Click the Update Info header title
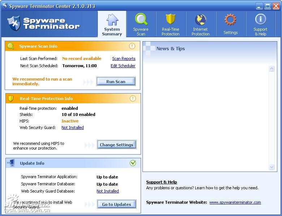 32,163
